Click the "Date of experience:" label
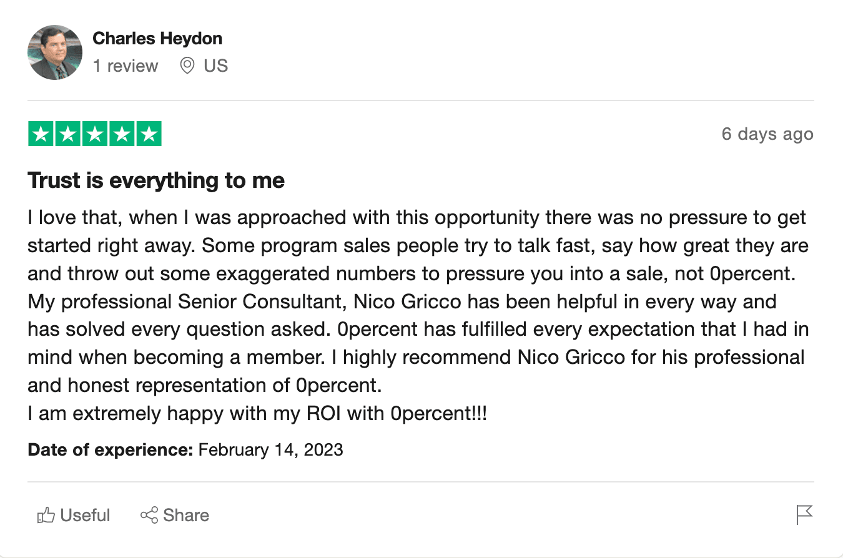The image size is (843, 558). (111, 449)
